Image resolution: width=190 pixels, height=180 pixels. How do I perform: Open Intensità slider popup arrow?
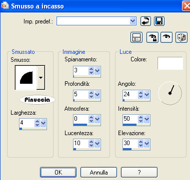click(146, 119)
